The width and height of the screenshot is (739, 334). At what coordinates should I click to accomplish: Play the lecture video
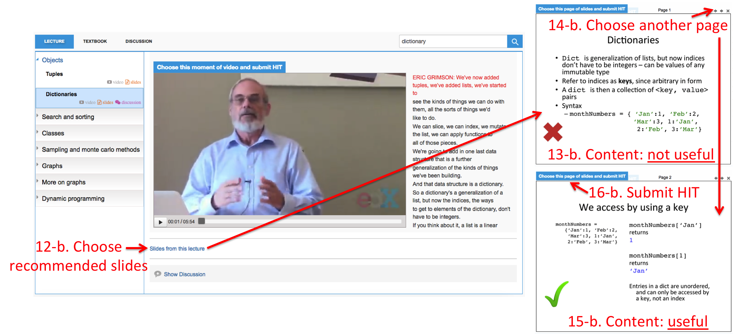pyautogui.click(x=160, y=222)
